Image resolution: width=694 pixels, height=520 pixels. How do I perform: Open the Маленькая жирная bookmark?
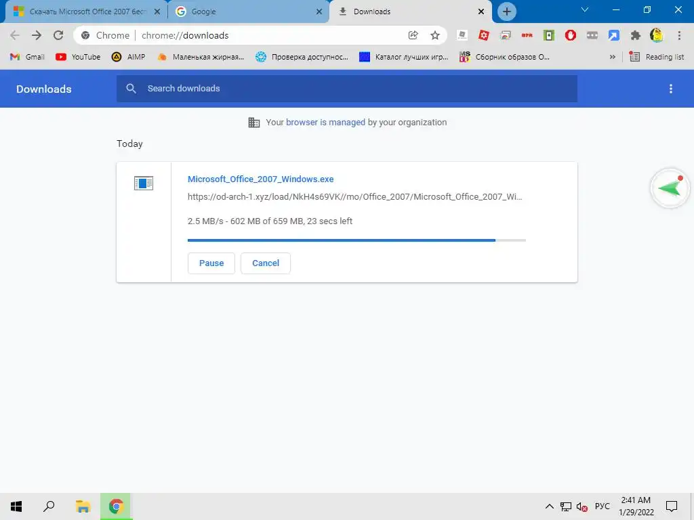[x=201, y=57]
